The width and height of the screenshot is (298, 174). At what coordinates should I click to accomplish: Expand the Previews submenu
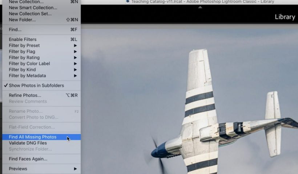18,169
